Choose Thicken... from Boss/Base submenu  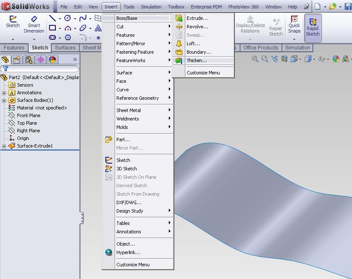click(x=203, y=60)
